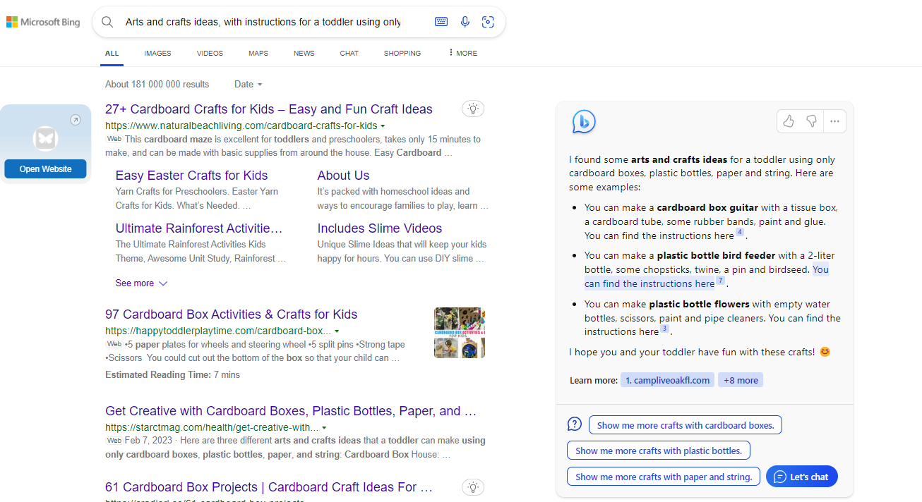Open the three-dot options on chat answer

(834, 121)
